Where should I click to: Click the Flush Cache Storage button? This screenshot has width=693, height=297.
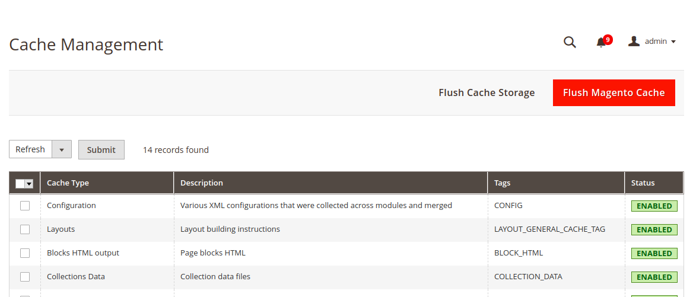tap(487, 92)
